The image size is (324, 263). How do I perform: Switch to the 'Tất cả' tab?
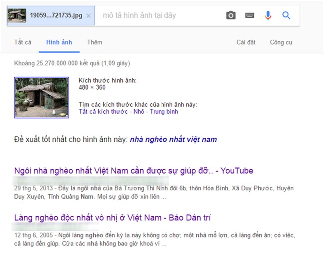tap(22, 42)
